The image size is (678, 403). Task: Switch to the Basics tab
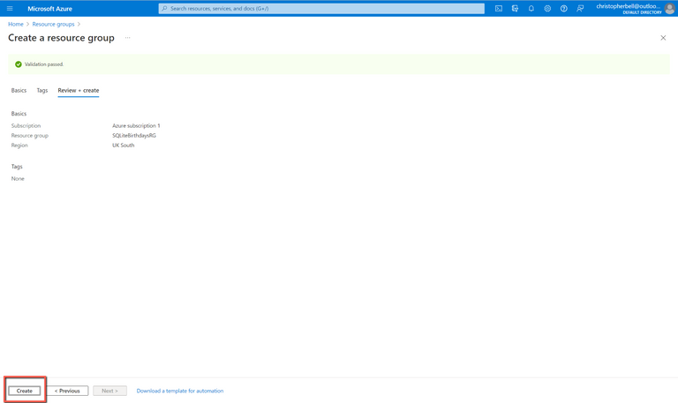coord(19,90)
